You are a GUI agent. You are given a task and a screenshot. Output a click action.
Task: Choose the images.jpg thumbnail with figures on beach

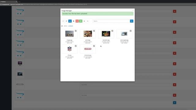pyautogui.click(x=70, y=34)
